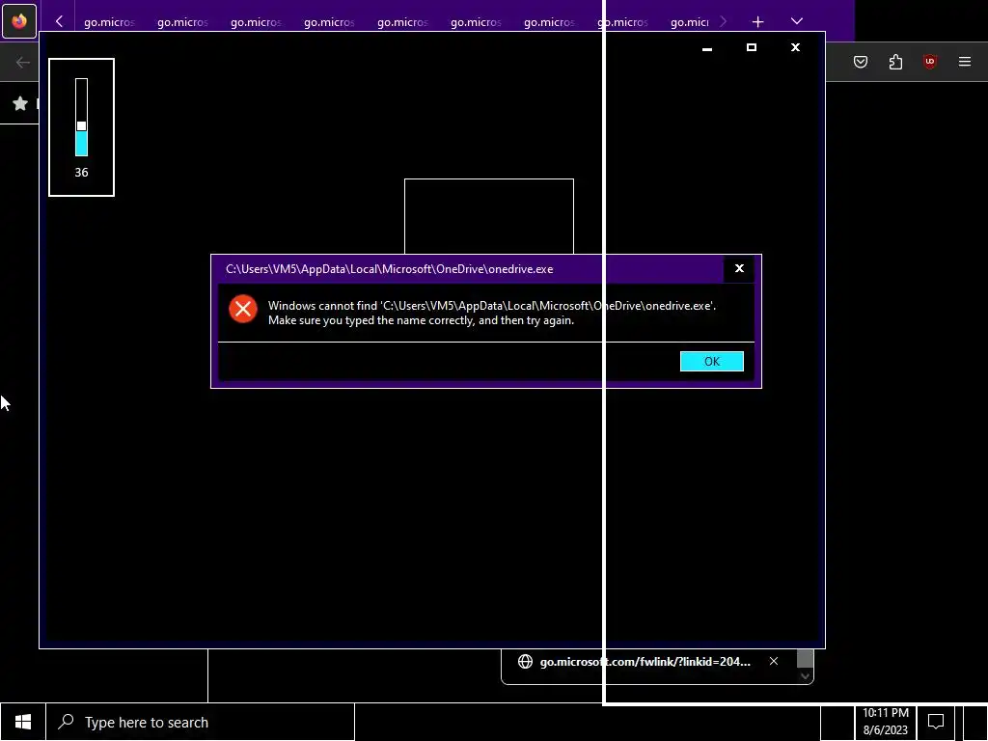Viewport: 988px width, 741px height.
Task: Click the onedrive.exe dialog title path
Action: [x=390, y=269]
